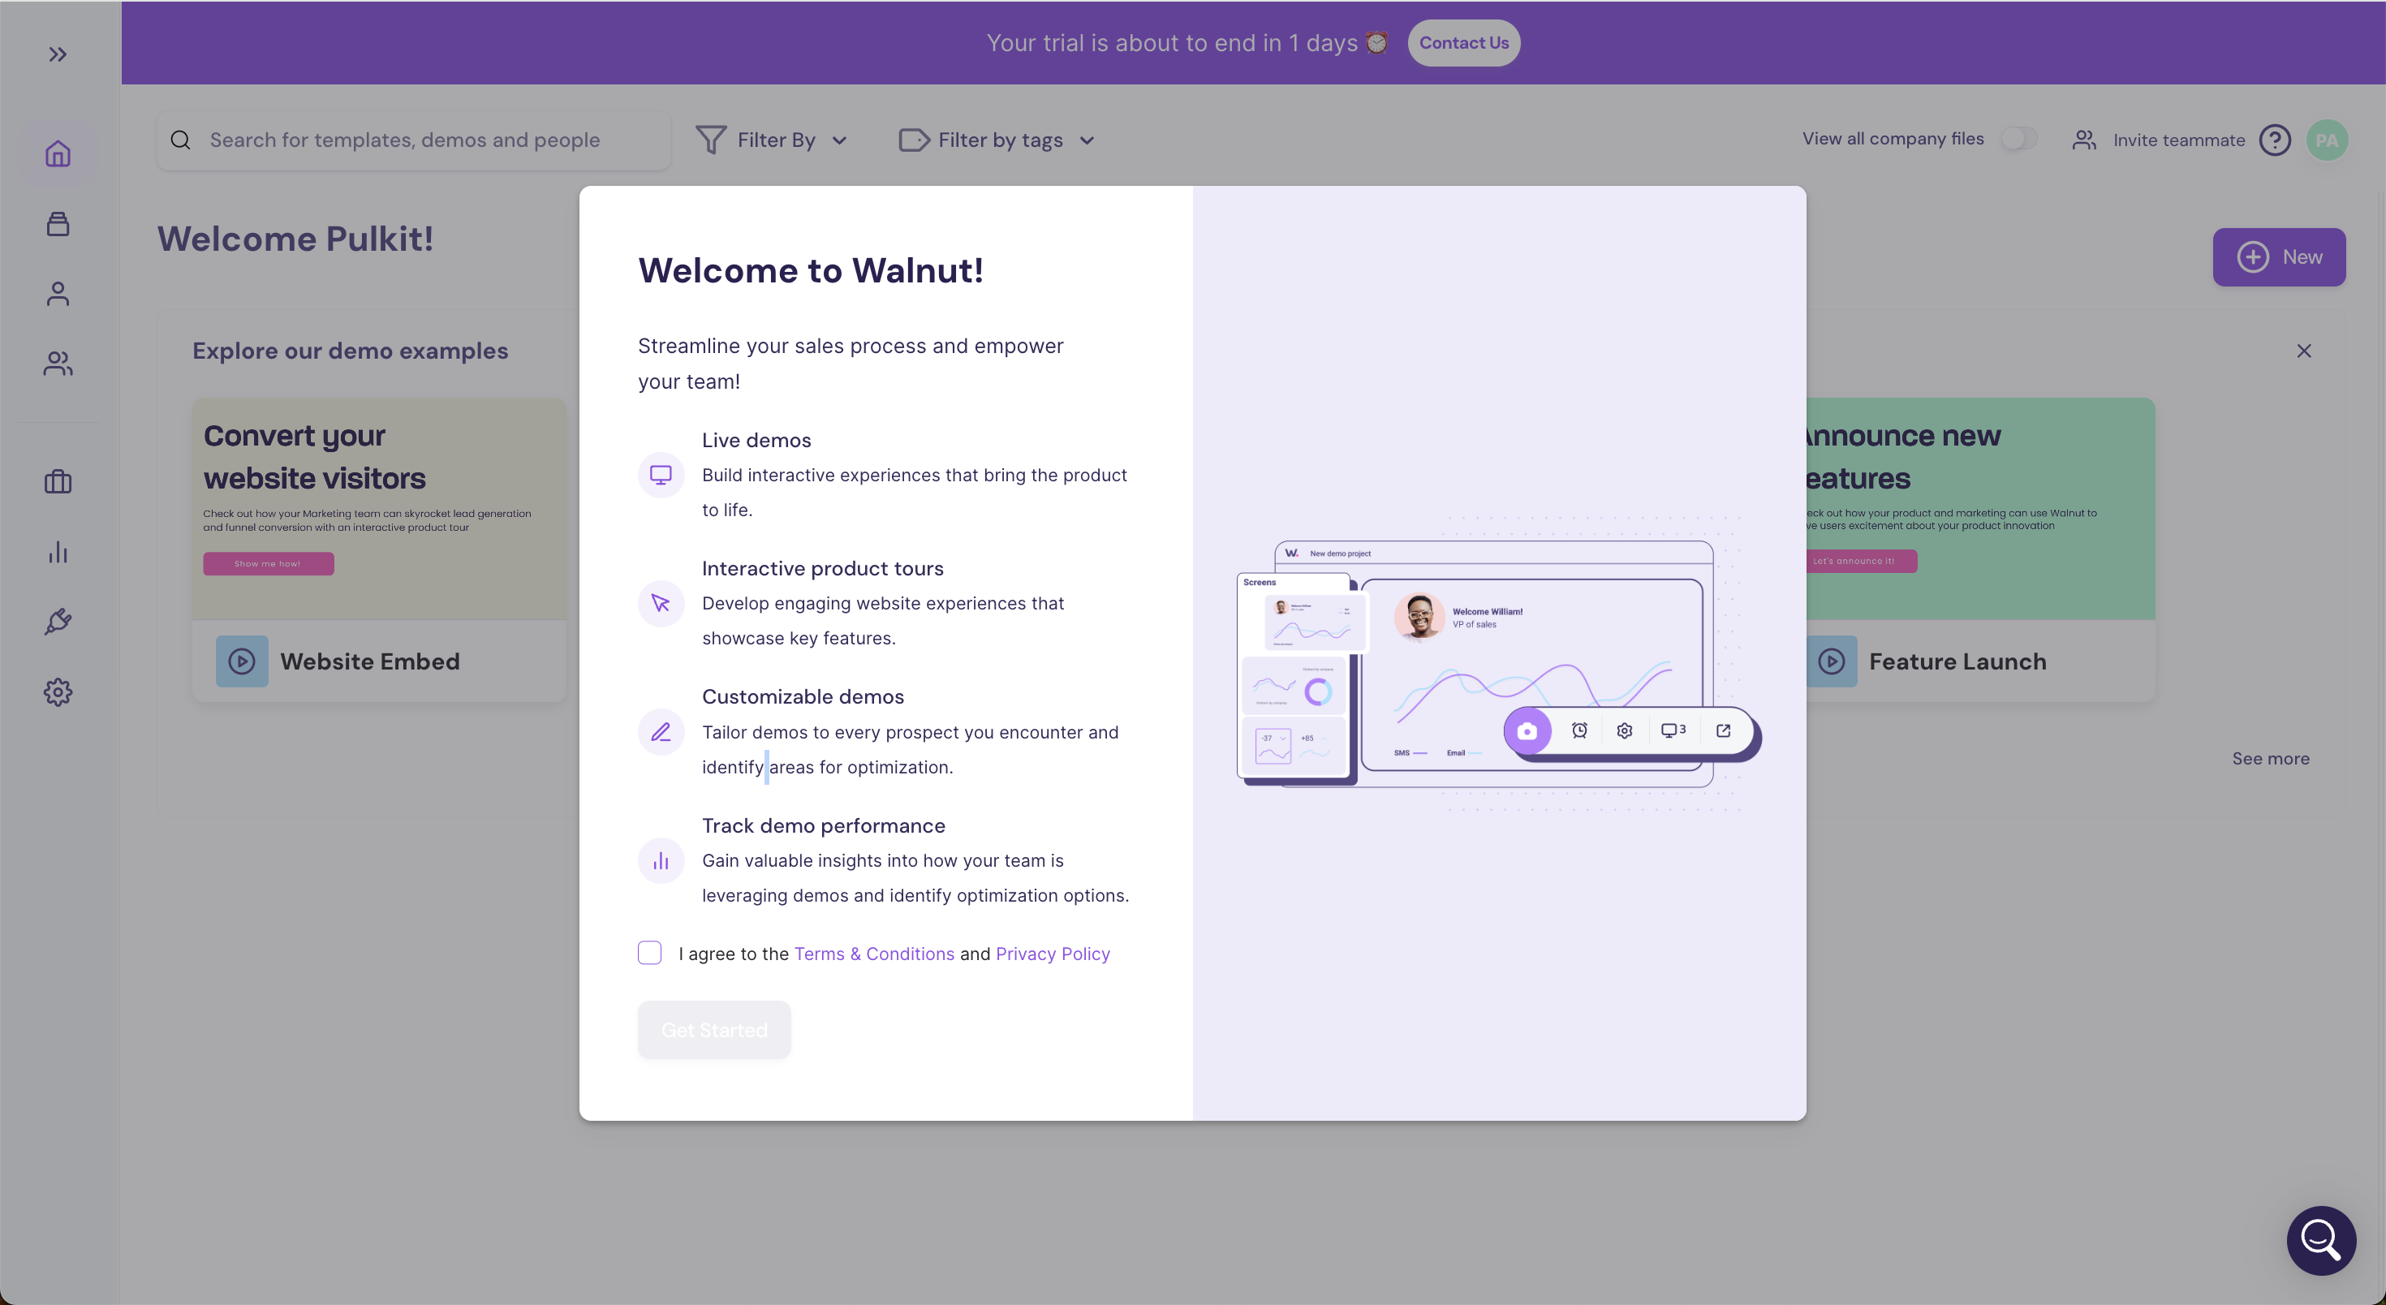Click the Interactive product tours cursor icon
Image resolution: width=2386 pixels, height=1305 pixels.
661,603
